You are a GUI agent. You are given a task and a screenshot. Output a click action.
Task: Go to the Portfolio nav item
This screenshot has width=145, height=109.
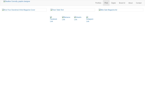click(98, 3)
